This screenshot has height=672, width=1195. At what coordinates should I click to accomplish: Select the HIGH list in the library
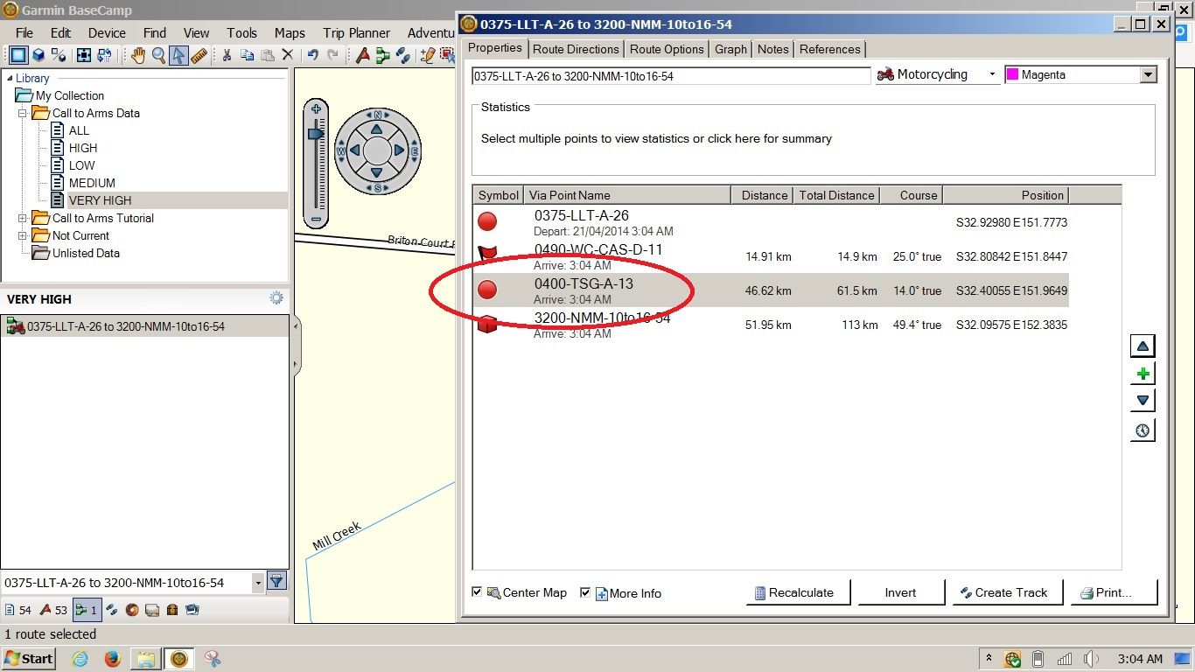[x=83, y=148]
